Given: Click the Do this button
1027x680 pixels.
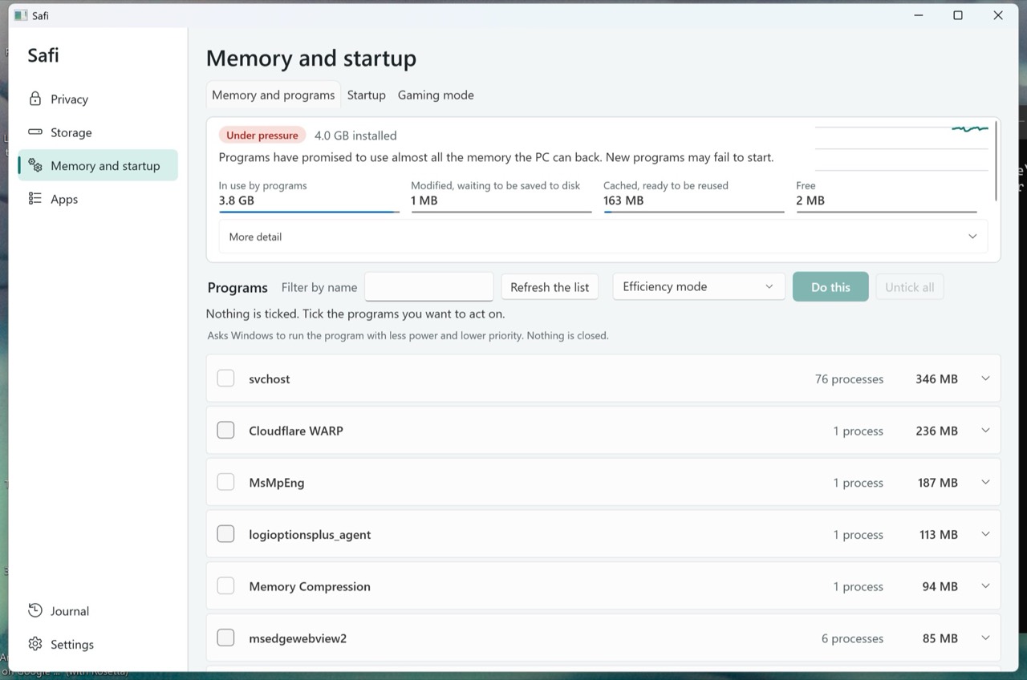Looking at the screenshot, I should point(830,287).
